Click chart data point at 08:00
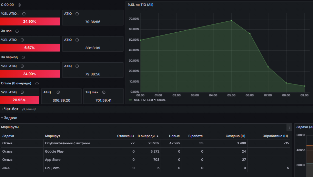Viewport: 313px width, 177px height. point(286,83)
